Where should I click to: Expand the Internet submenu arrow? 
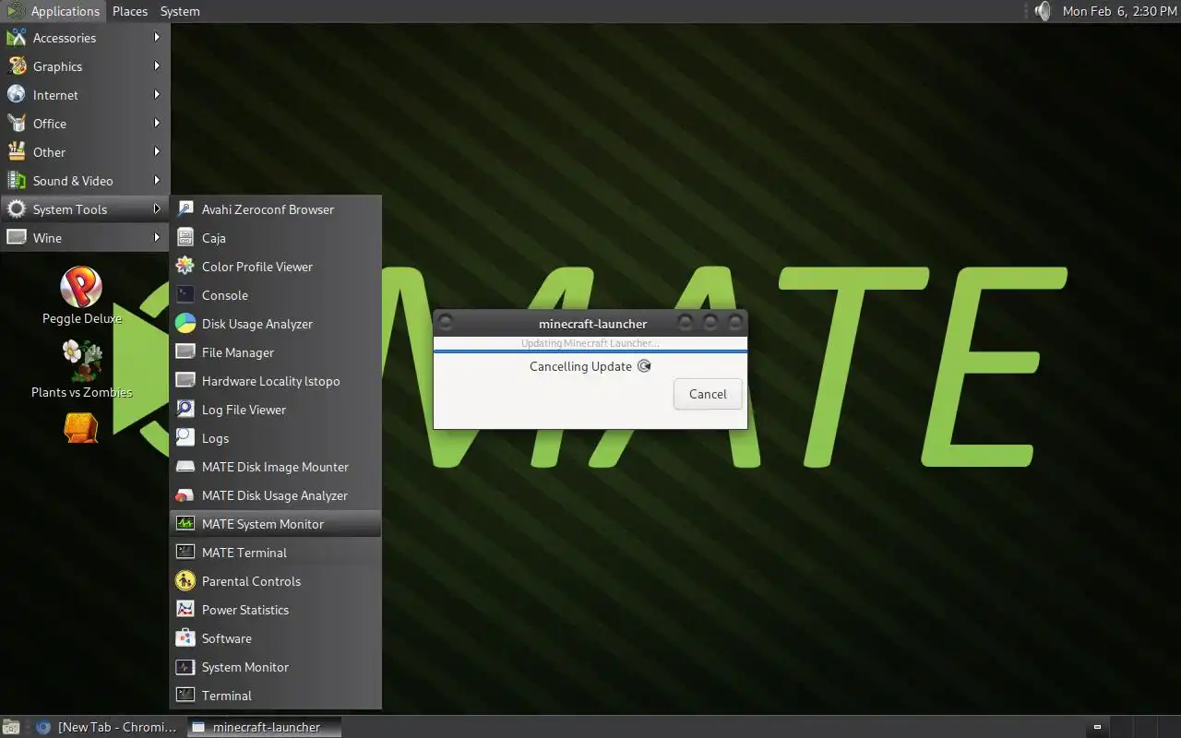click(157, 95)
